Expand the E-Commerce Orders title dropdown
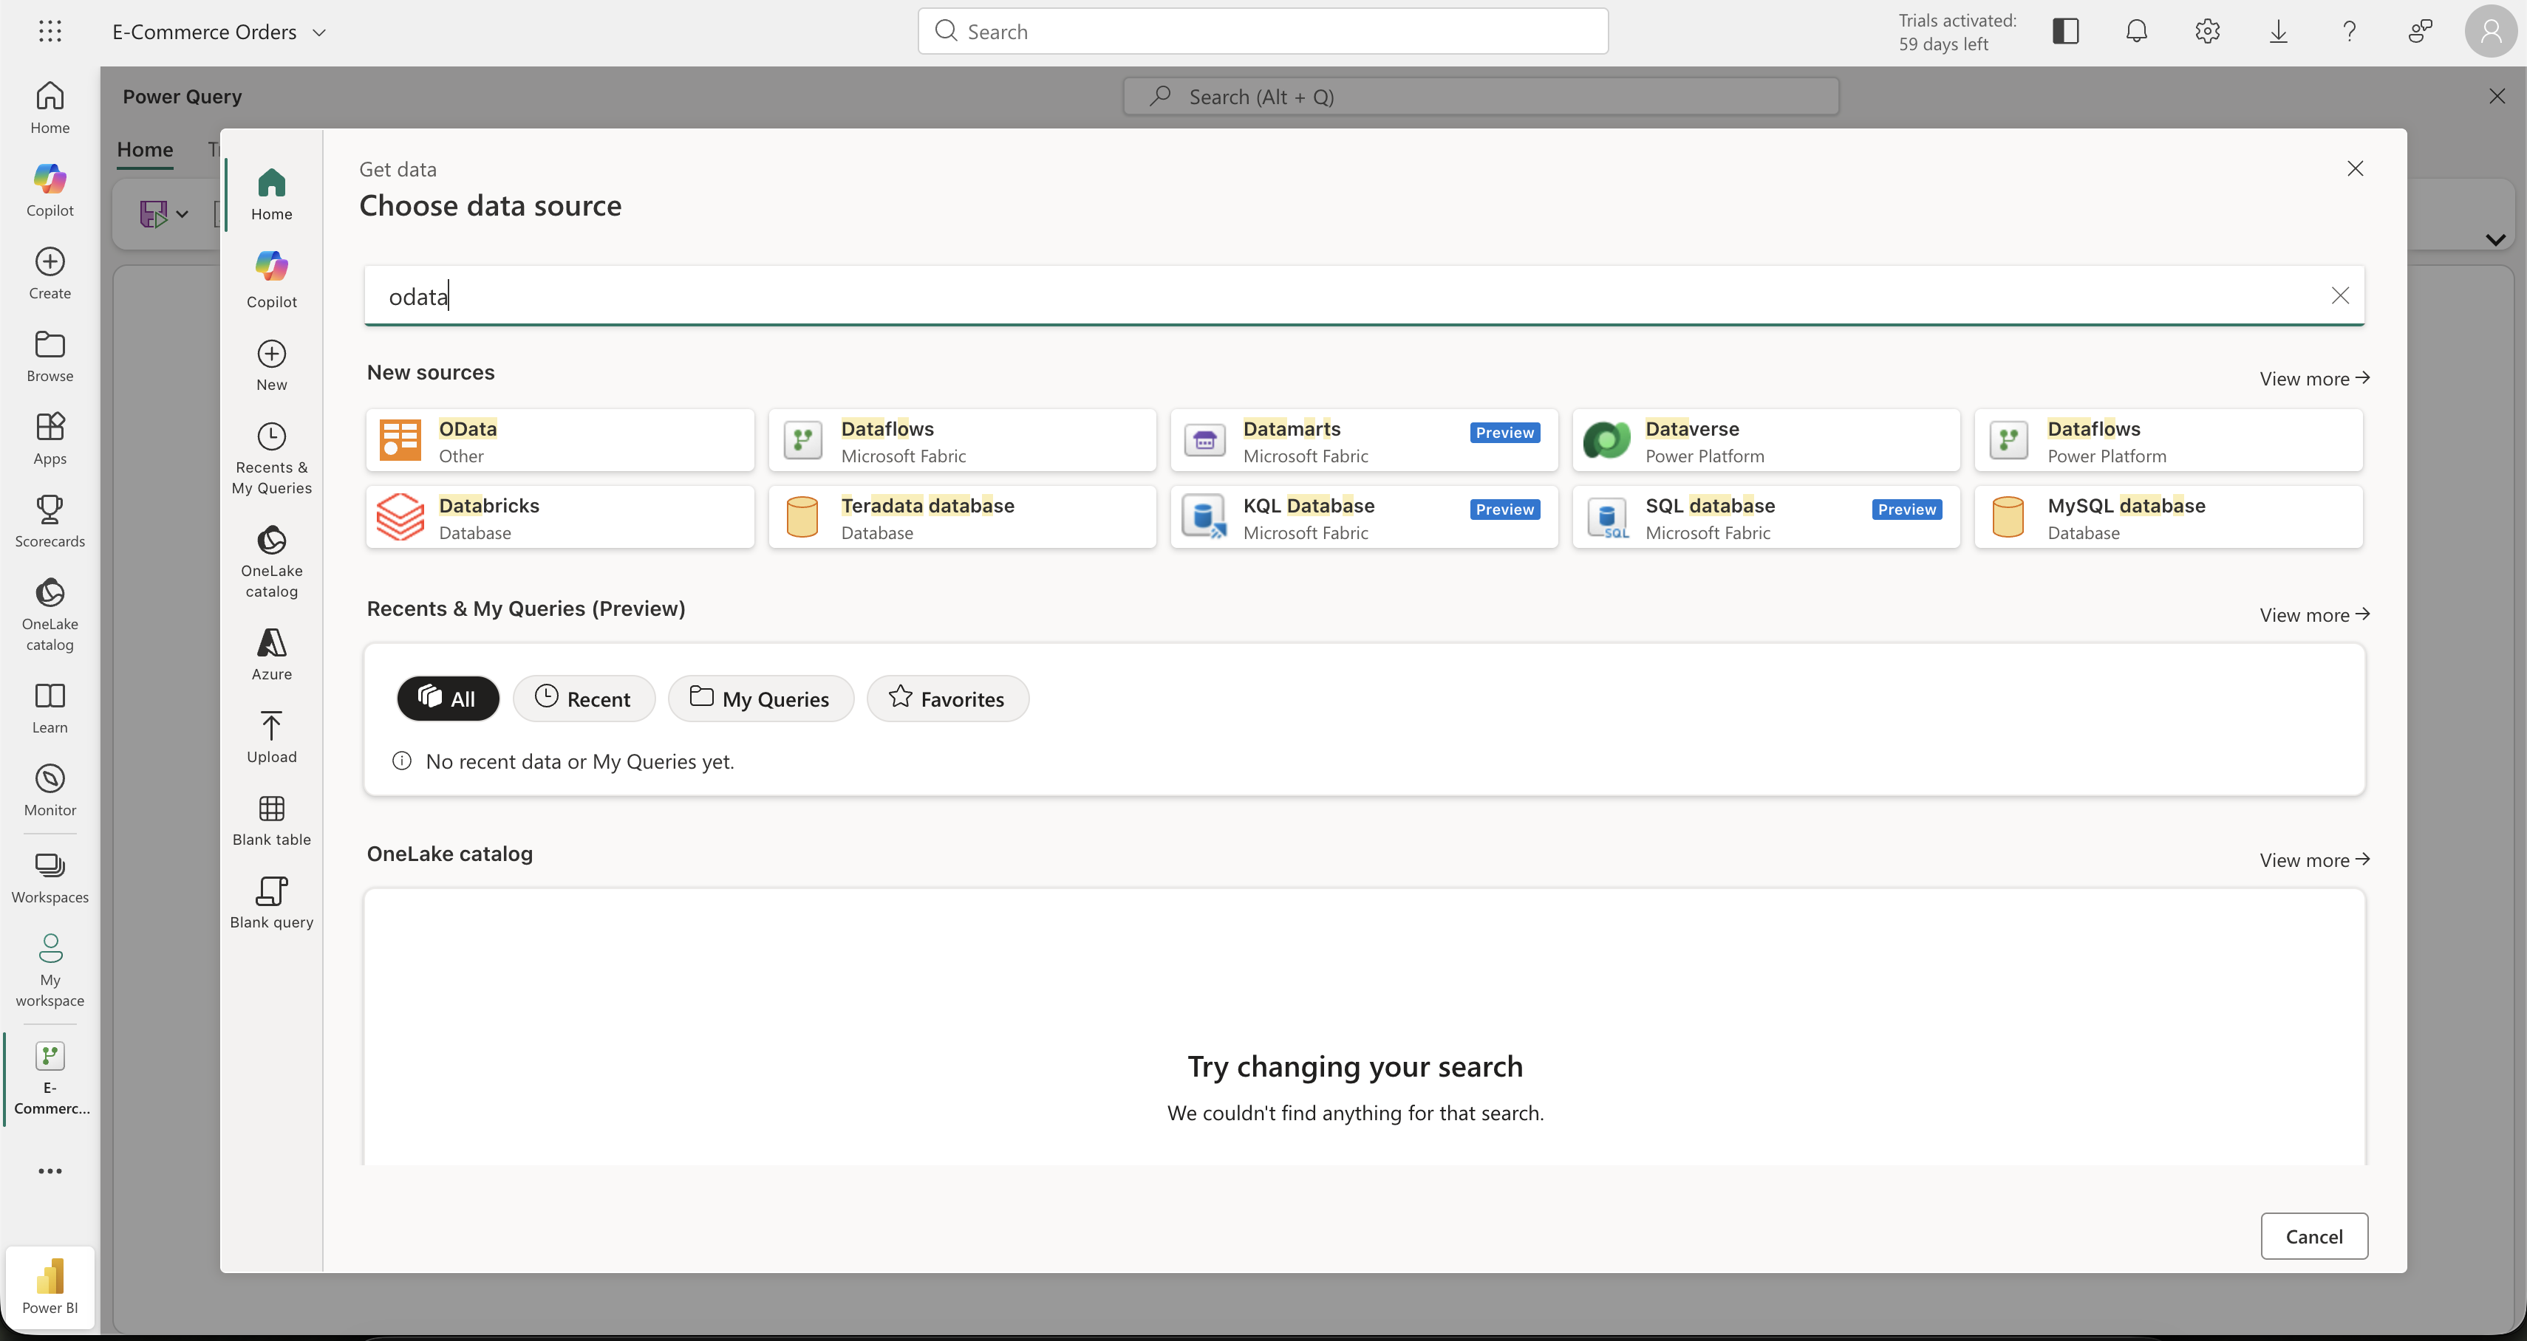 (x=318, y=32)
